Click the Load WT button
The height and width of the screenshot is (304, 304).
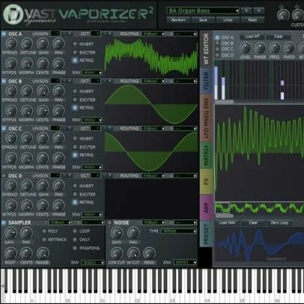pyautogui.click(x=252, y=37)
